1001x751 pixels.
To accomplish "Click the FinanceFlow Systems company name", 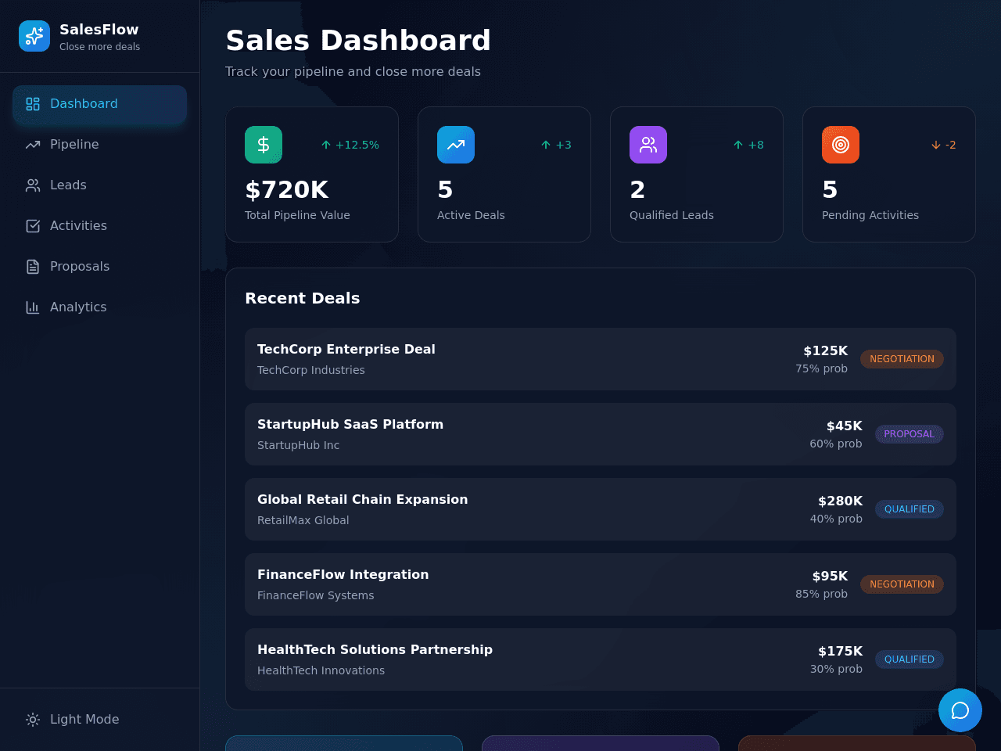I will tap(316, 595).
